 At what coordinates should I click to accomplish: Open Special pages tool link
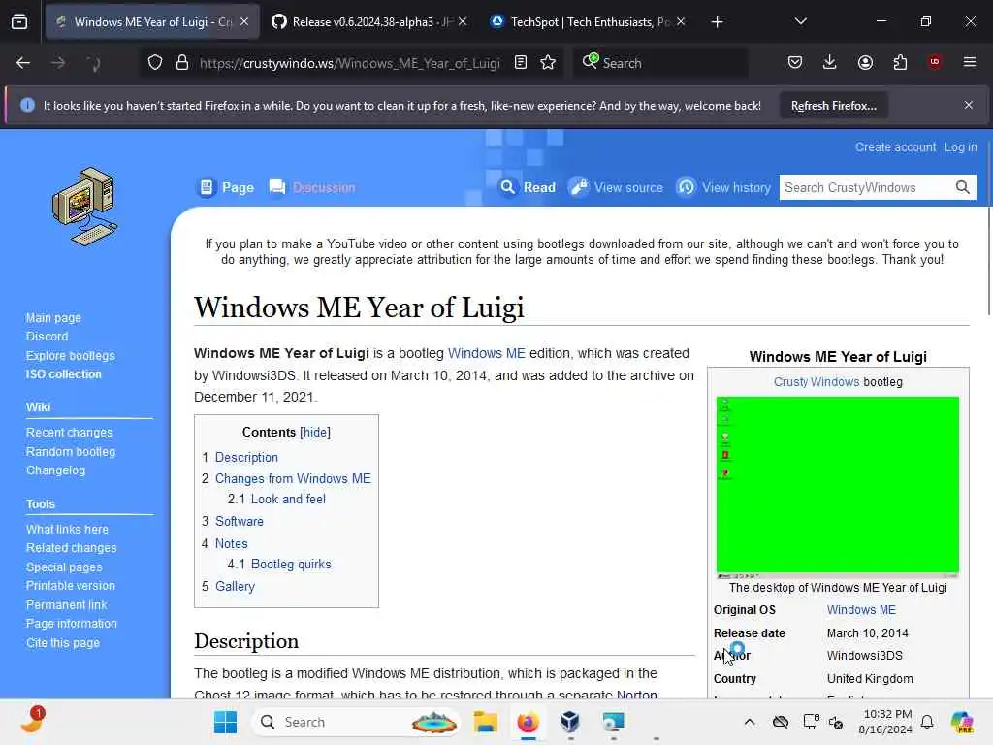coord(64,567)
